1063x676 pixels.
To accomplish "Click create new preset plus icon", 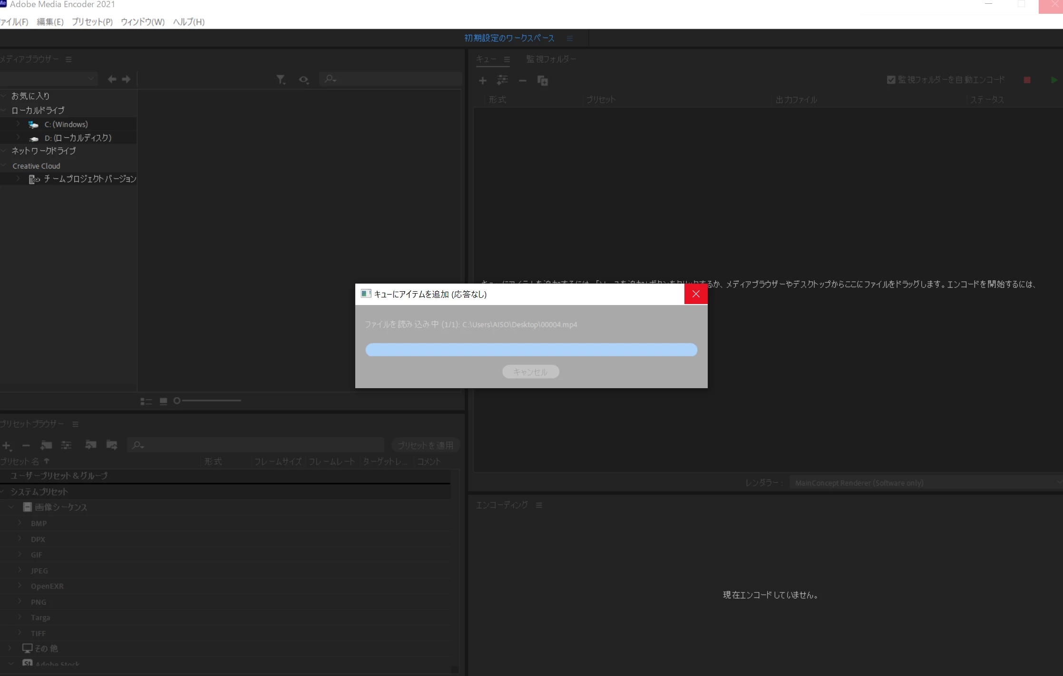I will click(x=7, y=446).
